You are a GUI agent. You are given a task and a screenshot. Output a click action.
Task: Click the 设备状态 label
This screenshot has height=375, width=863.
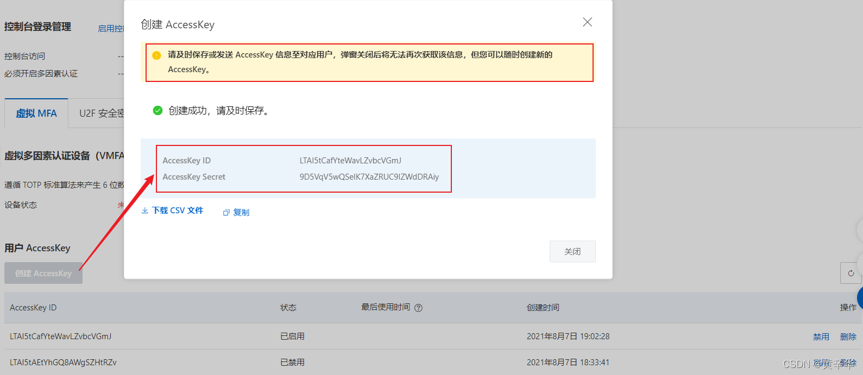21,205
